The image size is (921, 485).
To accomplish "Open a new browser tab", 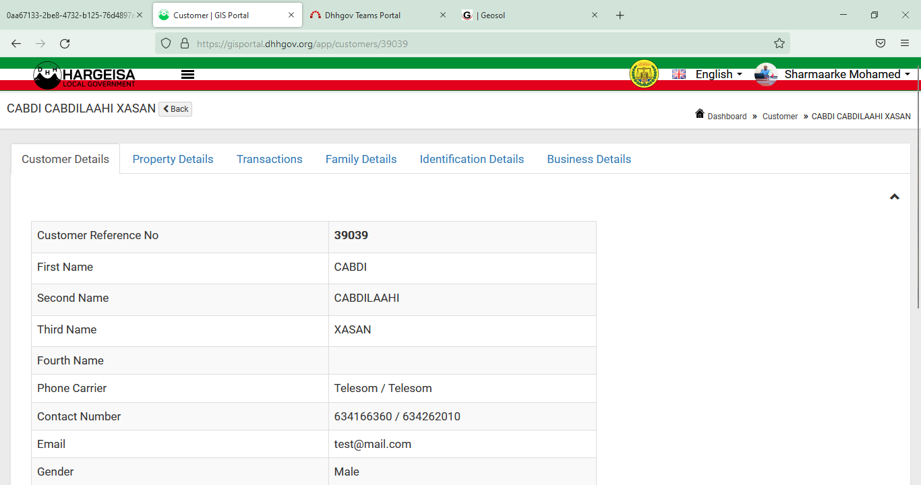I will click(x=620, y=15).
